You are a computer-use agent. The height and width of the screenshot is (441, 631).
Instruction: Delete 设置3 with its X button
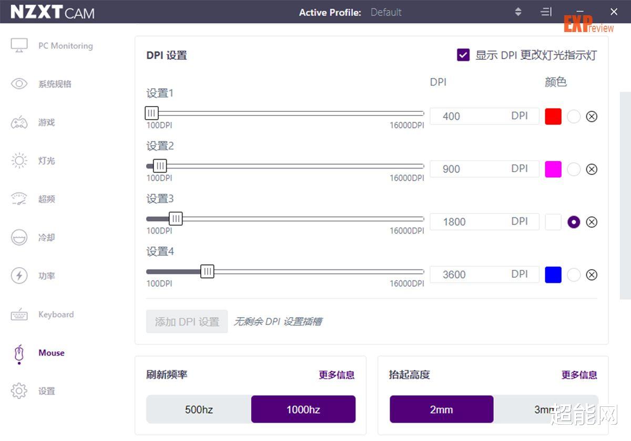click(x=592, y=222)
